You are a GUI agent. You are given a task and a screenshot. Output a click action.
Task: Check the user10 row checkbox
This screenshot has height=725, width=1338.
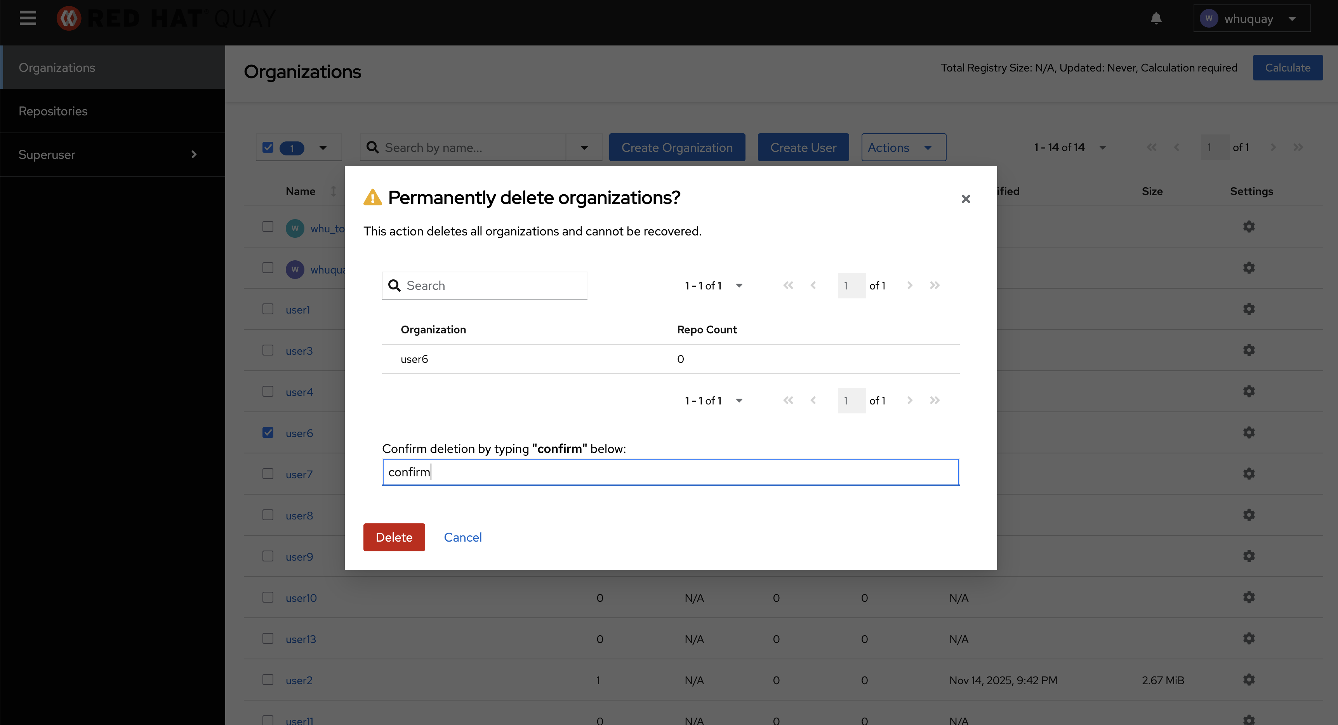point(268,597)
